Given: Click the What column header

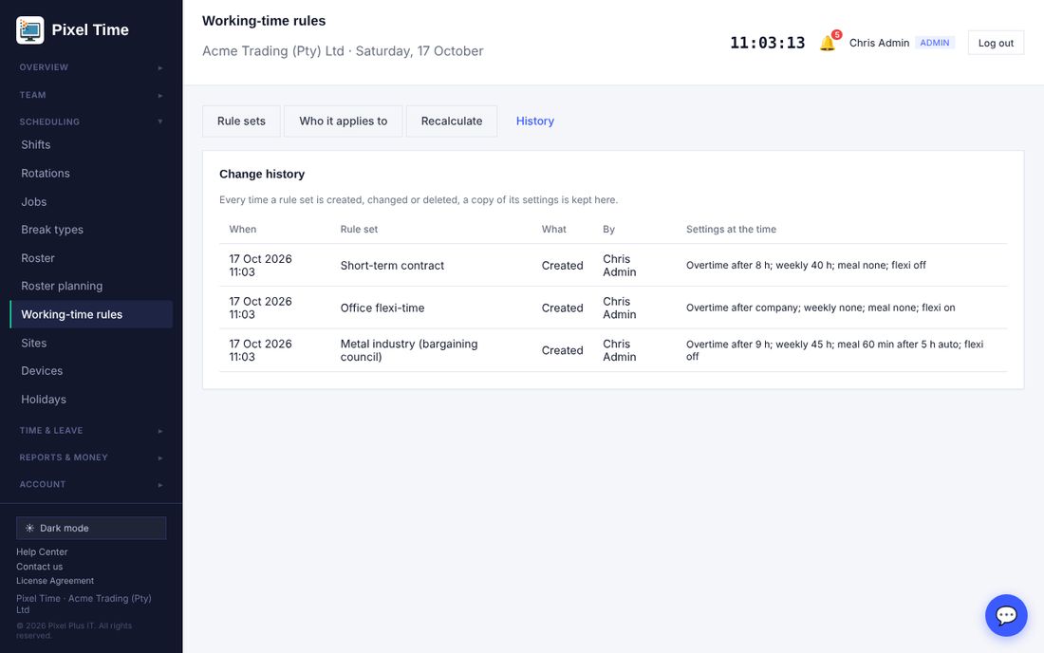Looking at the screenshot, I should [554, 230].
